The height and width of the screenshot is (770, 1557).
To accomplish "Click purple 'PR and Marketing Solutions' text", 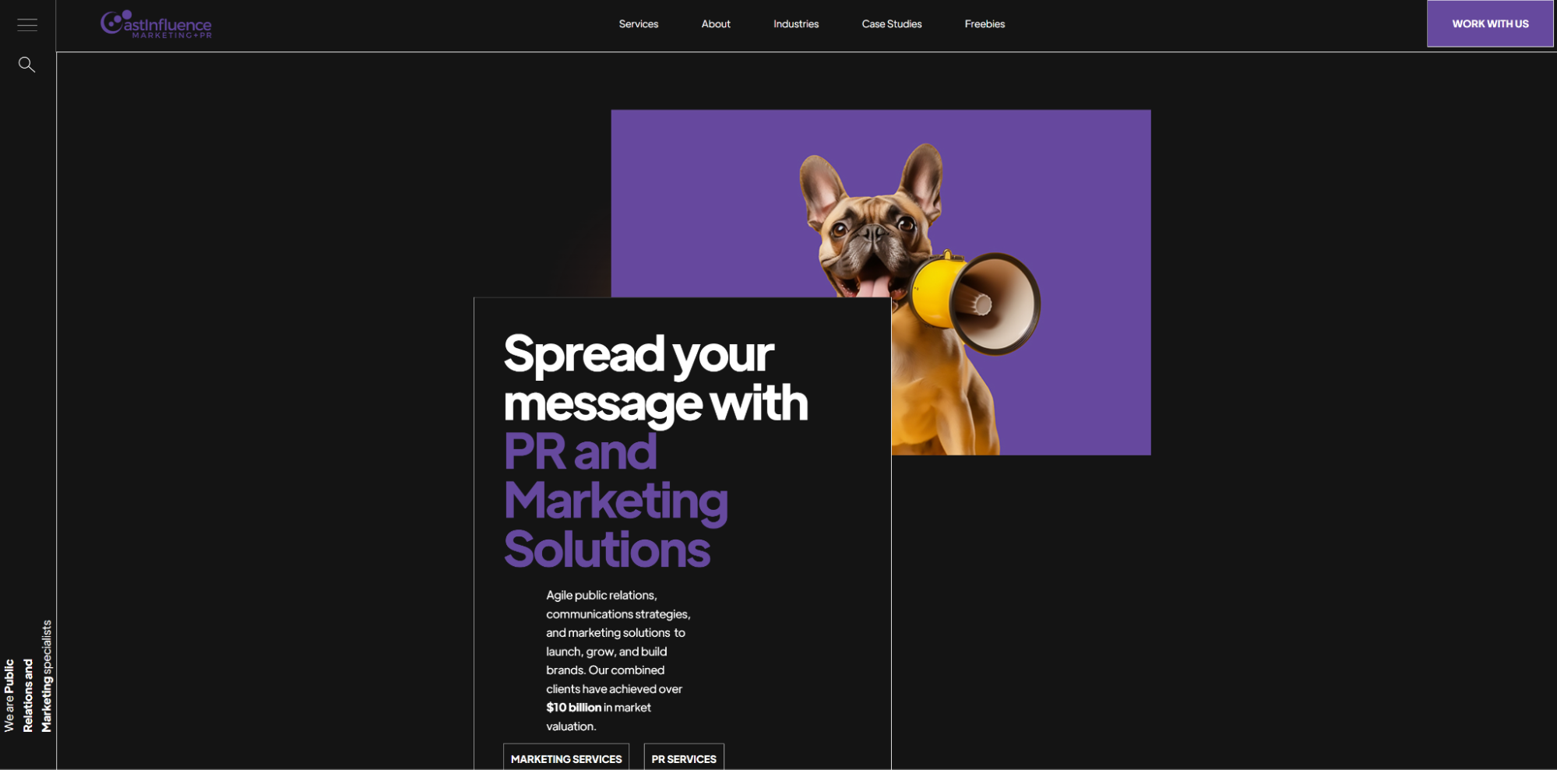I will pyautogui.click(x=615, y=501).
